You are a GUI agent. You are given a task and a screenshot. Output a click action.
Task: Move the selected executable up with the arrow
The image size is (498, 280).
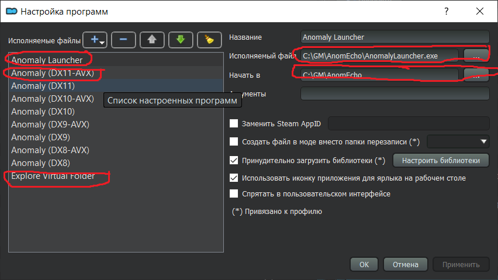coord(152,40)
